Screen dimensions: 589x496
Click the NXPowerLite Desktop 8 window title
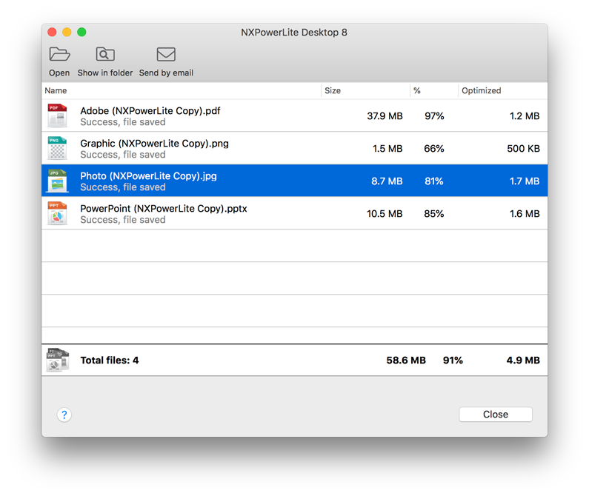(x=294, y=33)
